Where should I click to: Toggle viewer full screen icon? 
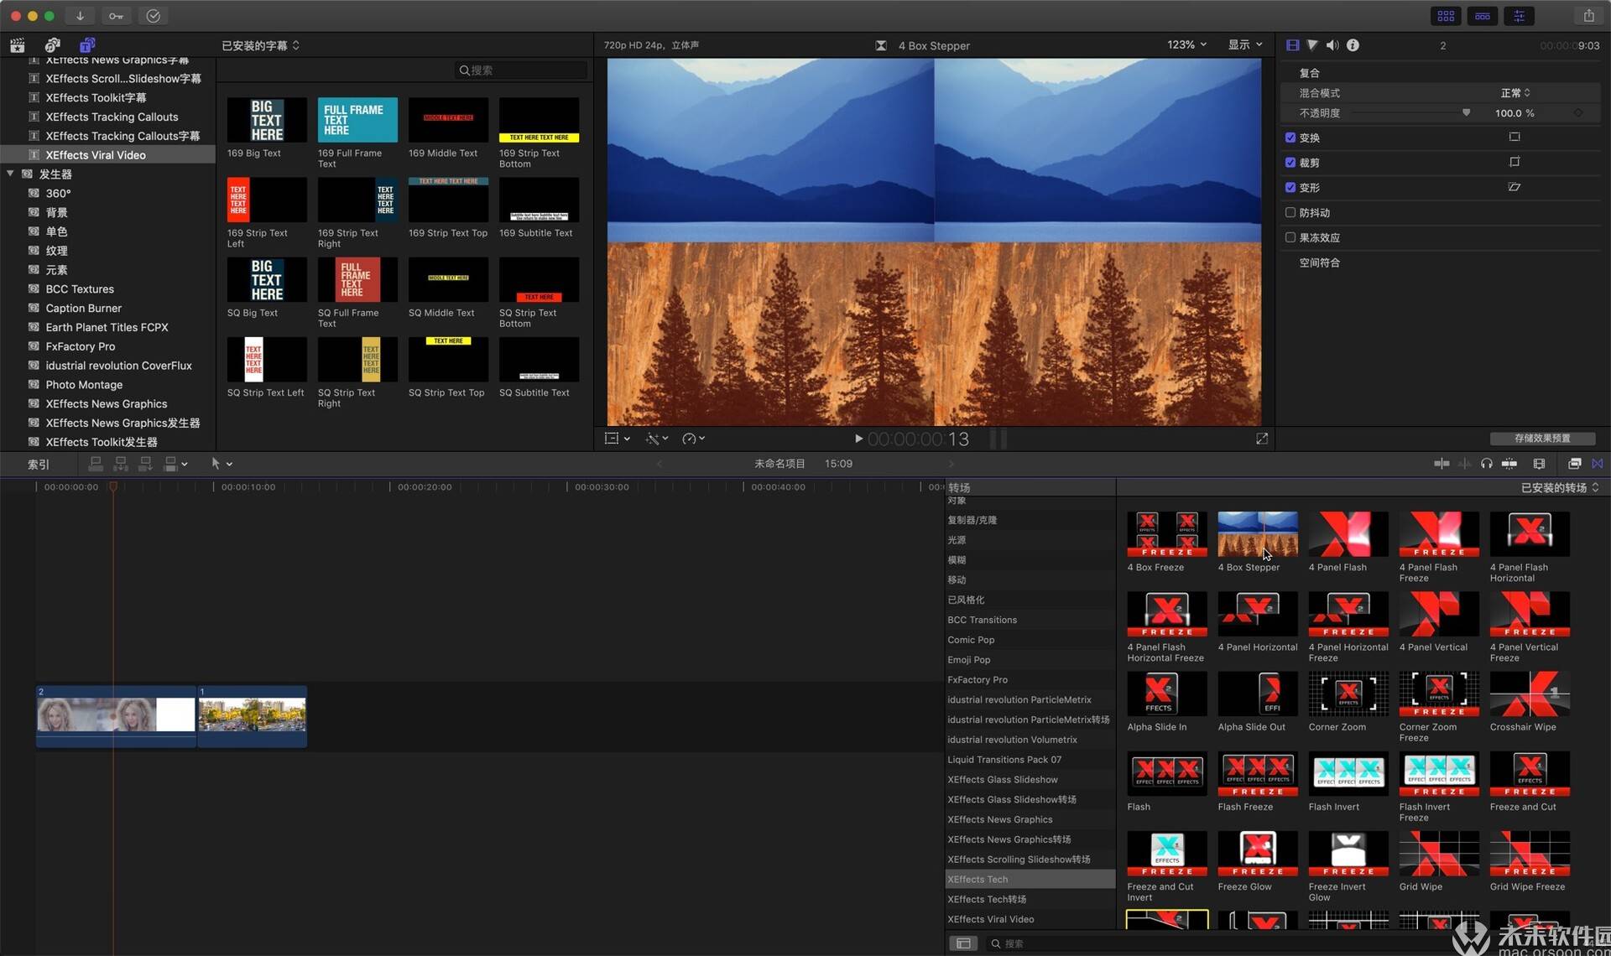[1262, 439]
